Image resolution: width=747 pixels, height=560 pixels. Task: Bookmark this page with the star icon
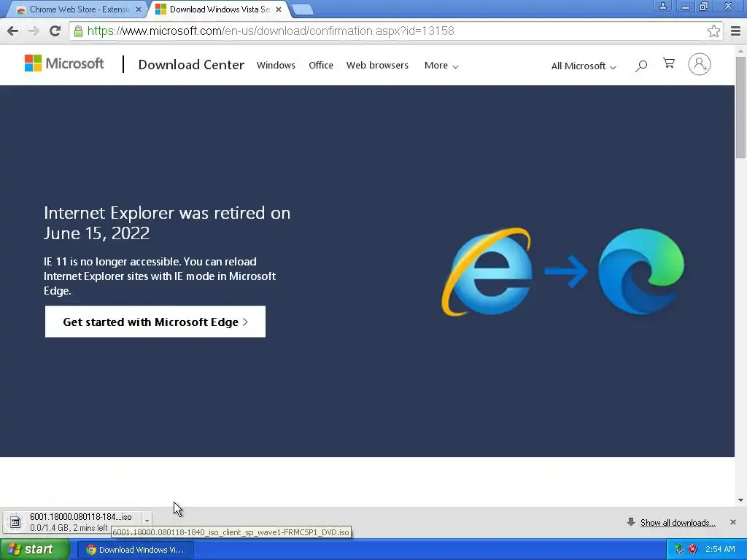713,31
